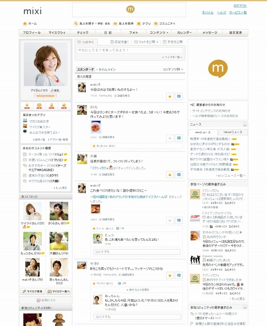Screen dimensions: 267x326
Task: Comment on maki子's ice cream post
Action: [x=179, y=220]
